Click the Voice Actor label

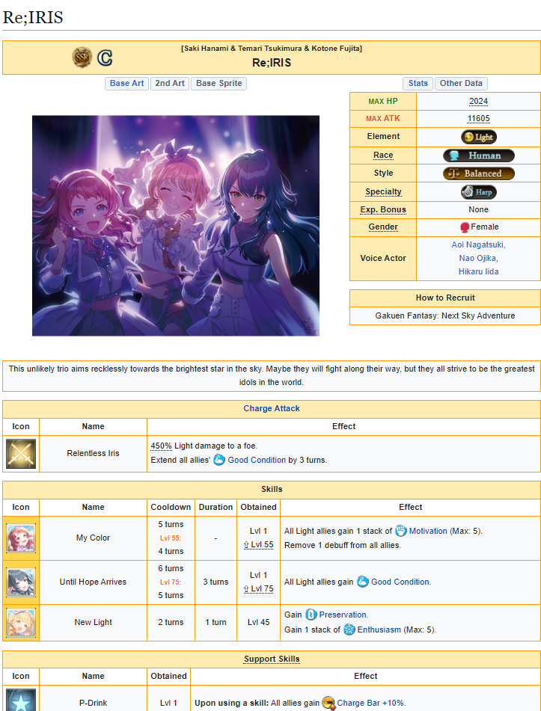pos(383,259)
